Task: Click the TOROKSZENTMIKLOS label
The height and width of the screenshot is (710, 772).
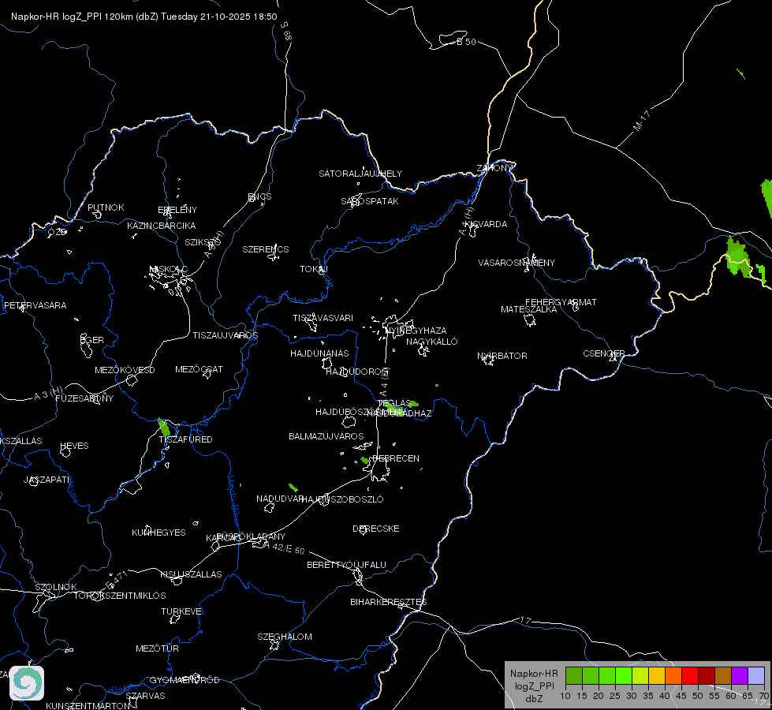Action: [120, 596]
